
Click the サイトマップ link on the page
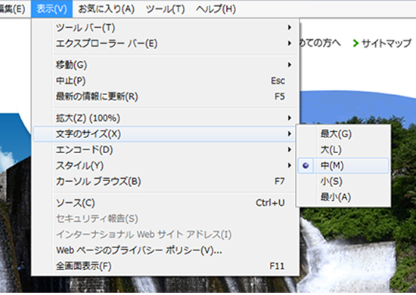387,43
